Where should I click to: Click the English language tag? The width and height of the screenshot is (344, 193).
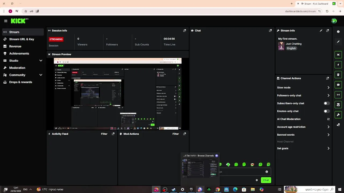tap(291, 48)
